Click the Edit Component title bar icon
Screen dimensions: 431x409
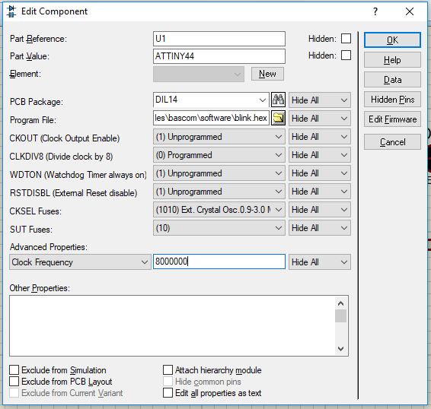pyautogui.click(x=11, y=11)
